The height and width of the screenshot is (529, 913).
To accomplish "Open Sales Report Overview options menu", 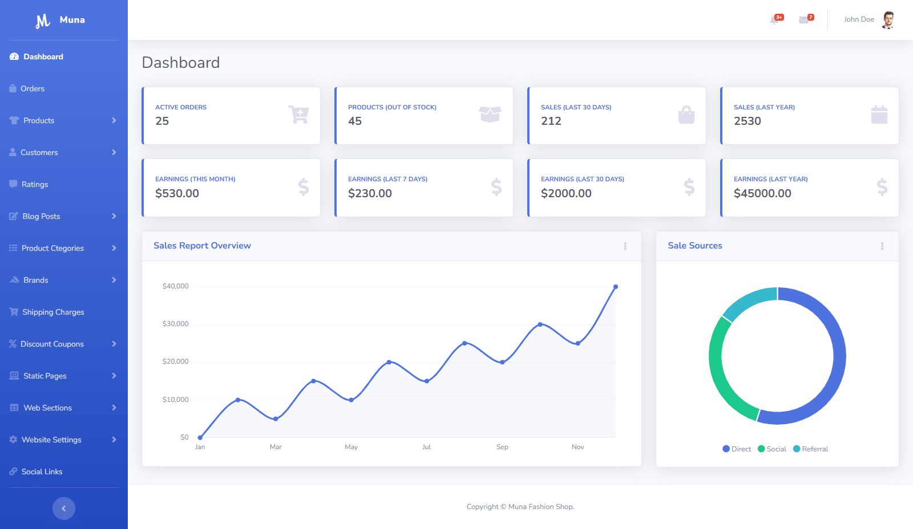I will [625, 246].
